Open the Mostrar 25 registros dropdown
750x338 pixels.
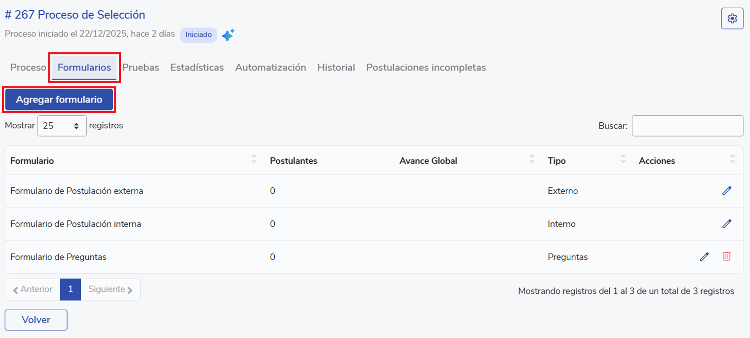coord(62,126)
